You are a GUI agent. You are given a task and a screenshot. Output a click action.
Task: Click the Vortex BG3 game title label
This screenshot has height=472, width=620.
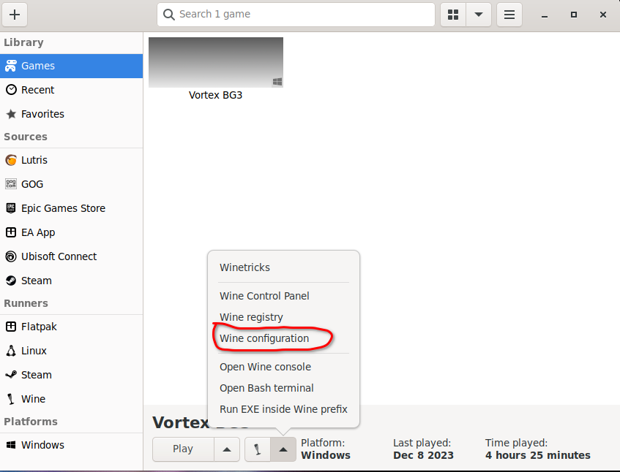(215, 96)
